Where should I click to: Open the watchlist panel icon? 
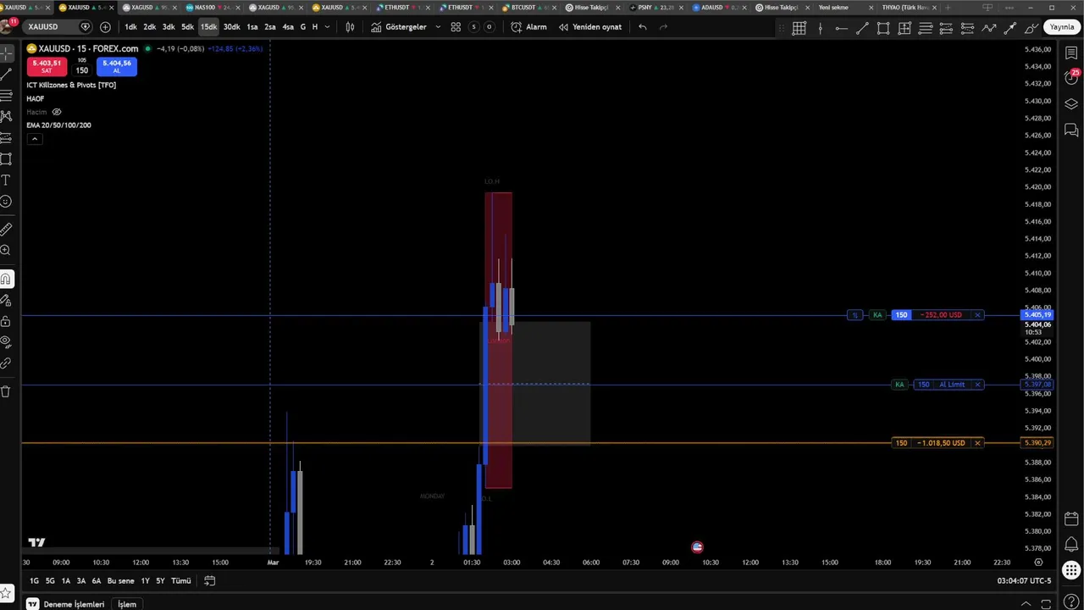pyautogui.click(x=1071, y=53)
